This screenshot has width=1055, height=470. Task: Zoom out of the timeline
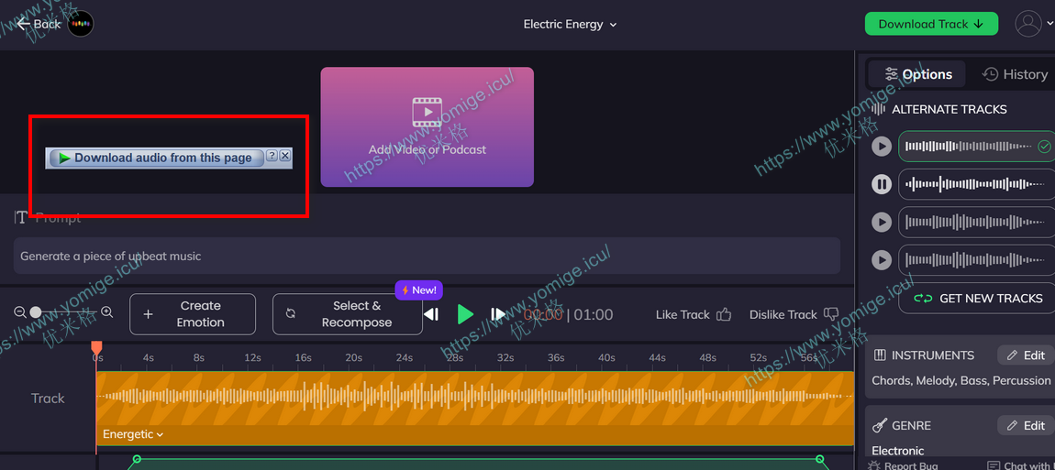20,312
